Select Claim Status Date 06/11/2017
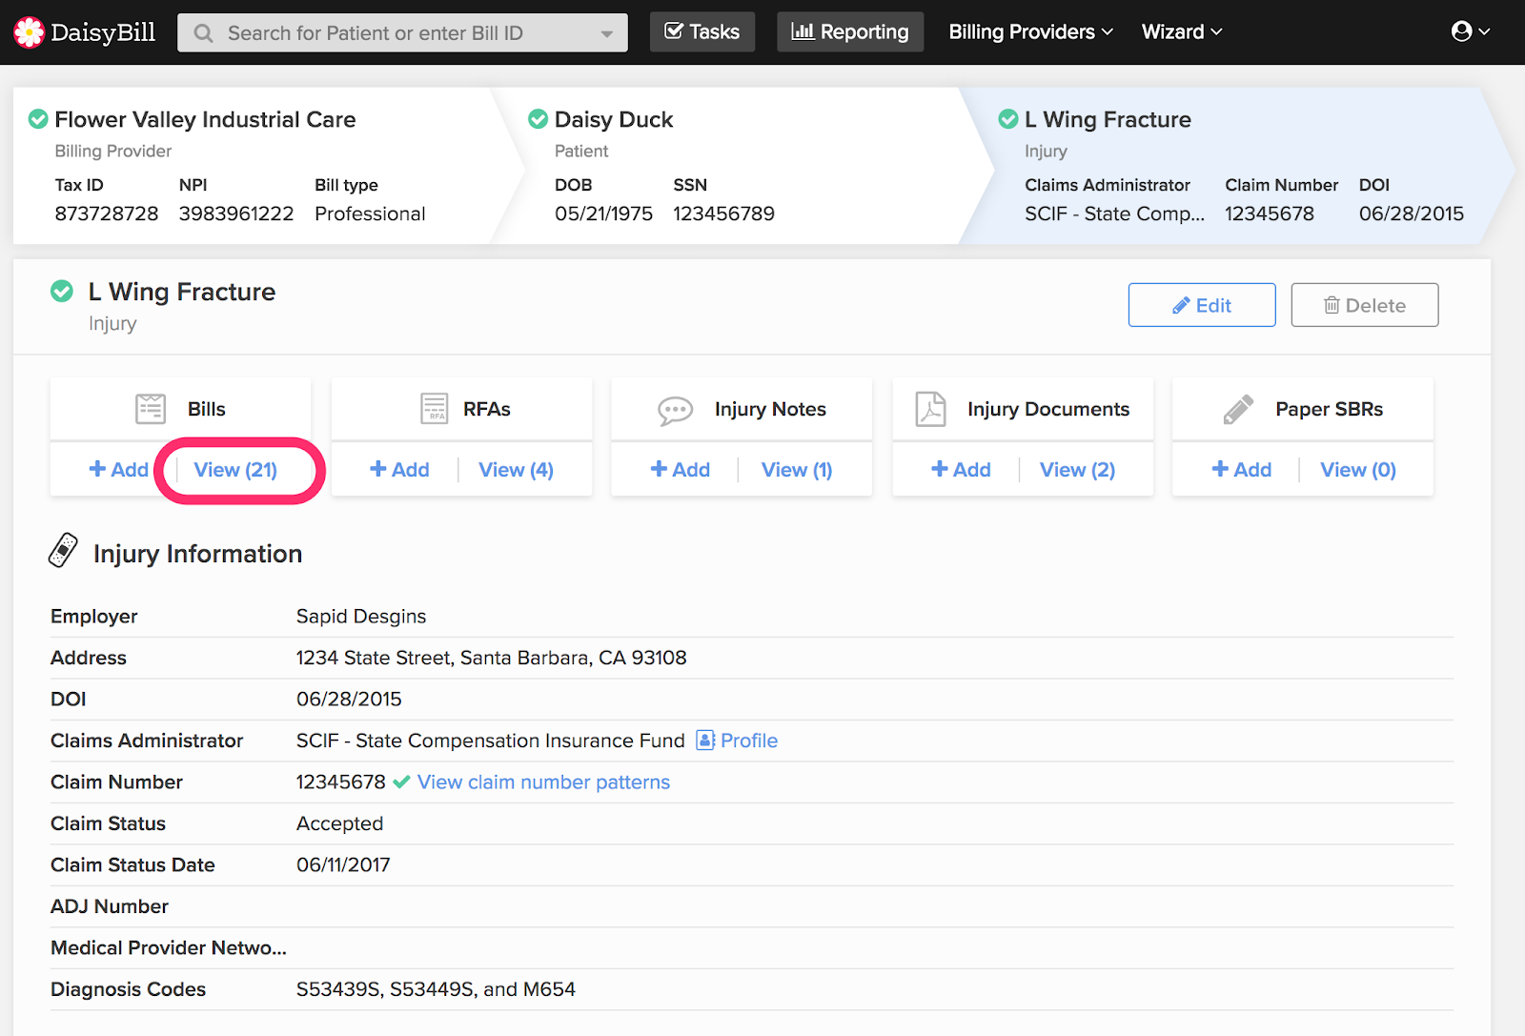The image size is (1525, 1036). click(x=343, y=864)
